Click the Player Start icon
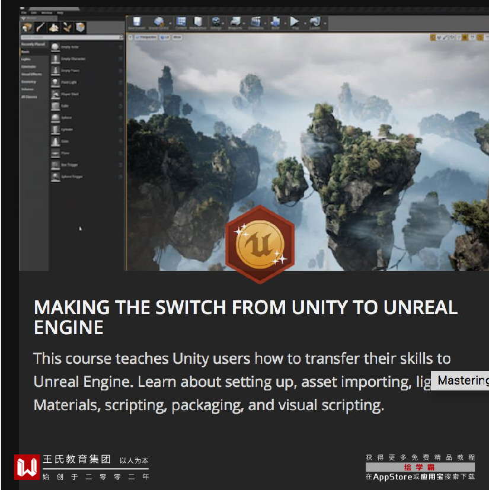 tap(55, 94)
